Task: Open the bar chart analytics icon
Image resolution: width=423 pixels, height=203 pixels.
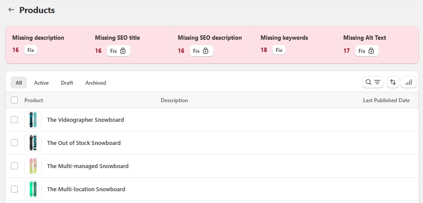Action: tap(409, 82)
